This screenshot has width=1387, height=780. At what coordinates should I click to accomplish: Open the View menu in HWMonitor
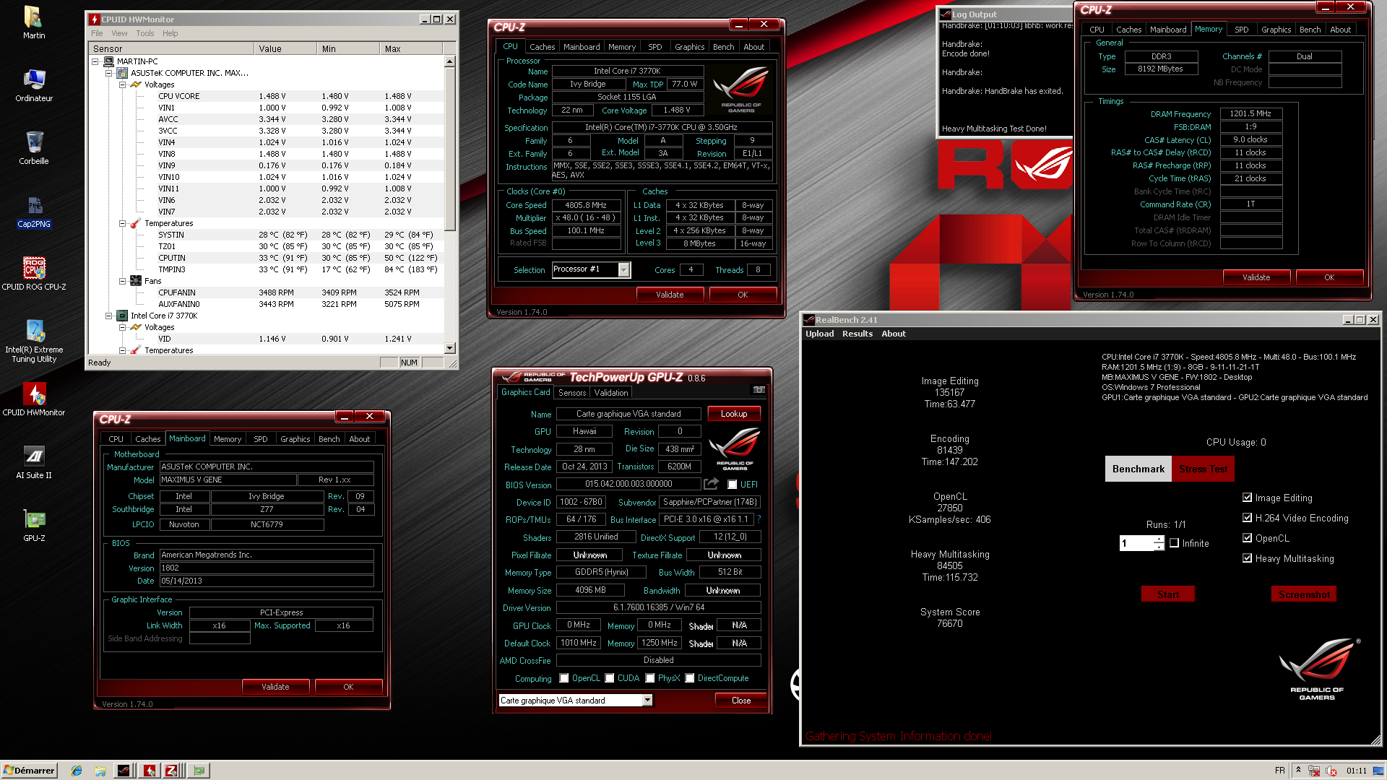coord(119,33)
